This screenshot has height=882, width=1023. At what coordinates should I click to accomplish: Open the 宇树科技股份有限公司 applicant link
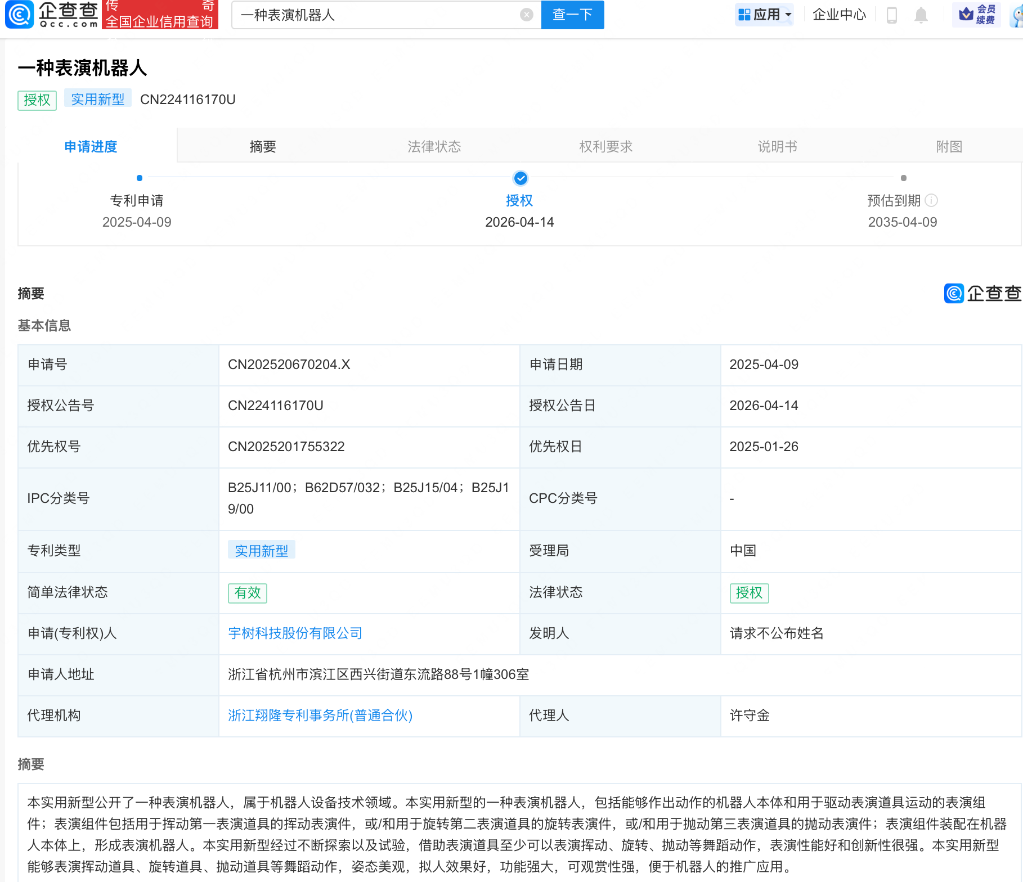click(295, 633)
